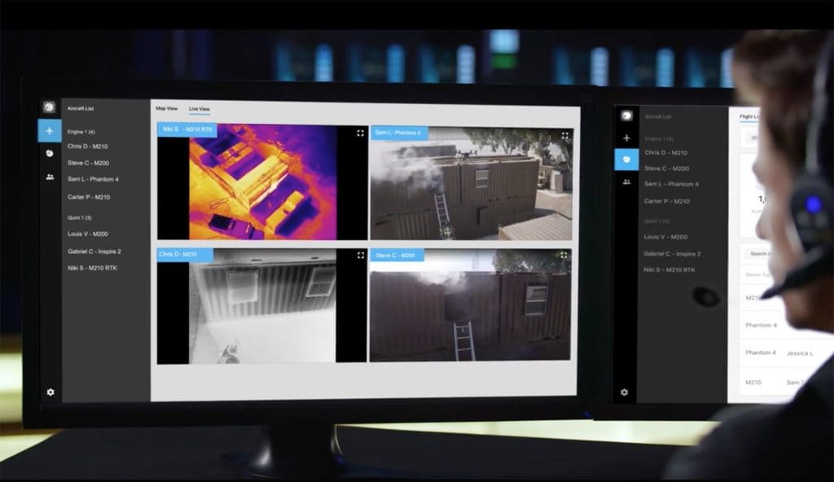Select Carter P - M210 in left aircraft list
The width and height of the screenshot is (834, 482).
pos(89,197)
